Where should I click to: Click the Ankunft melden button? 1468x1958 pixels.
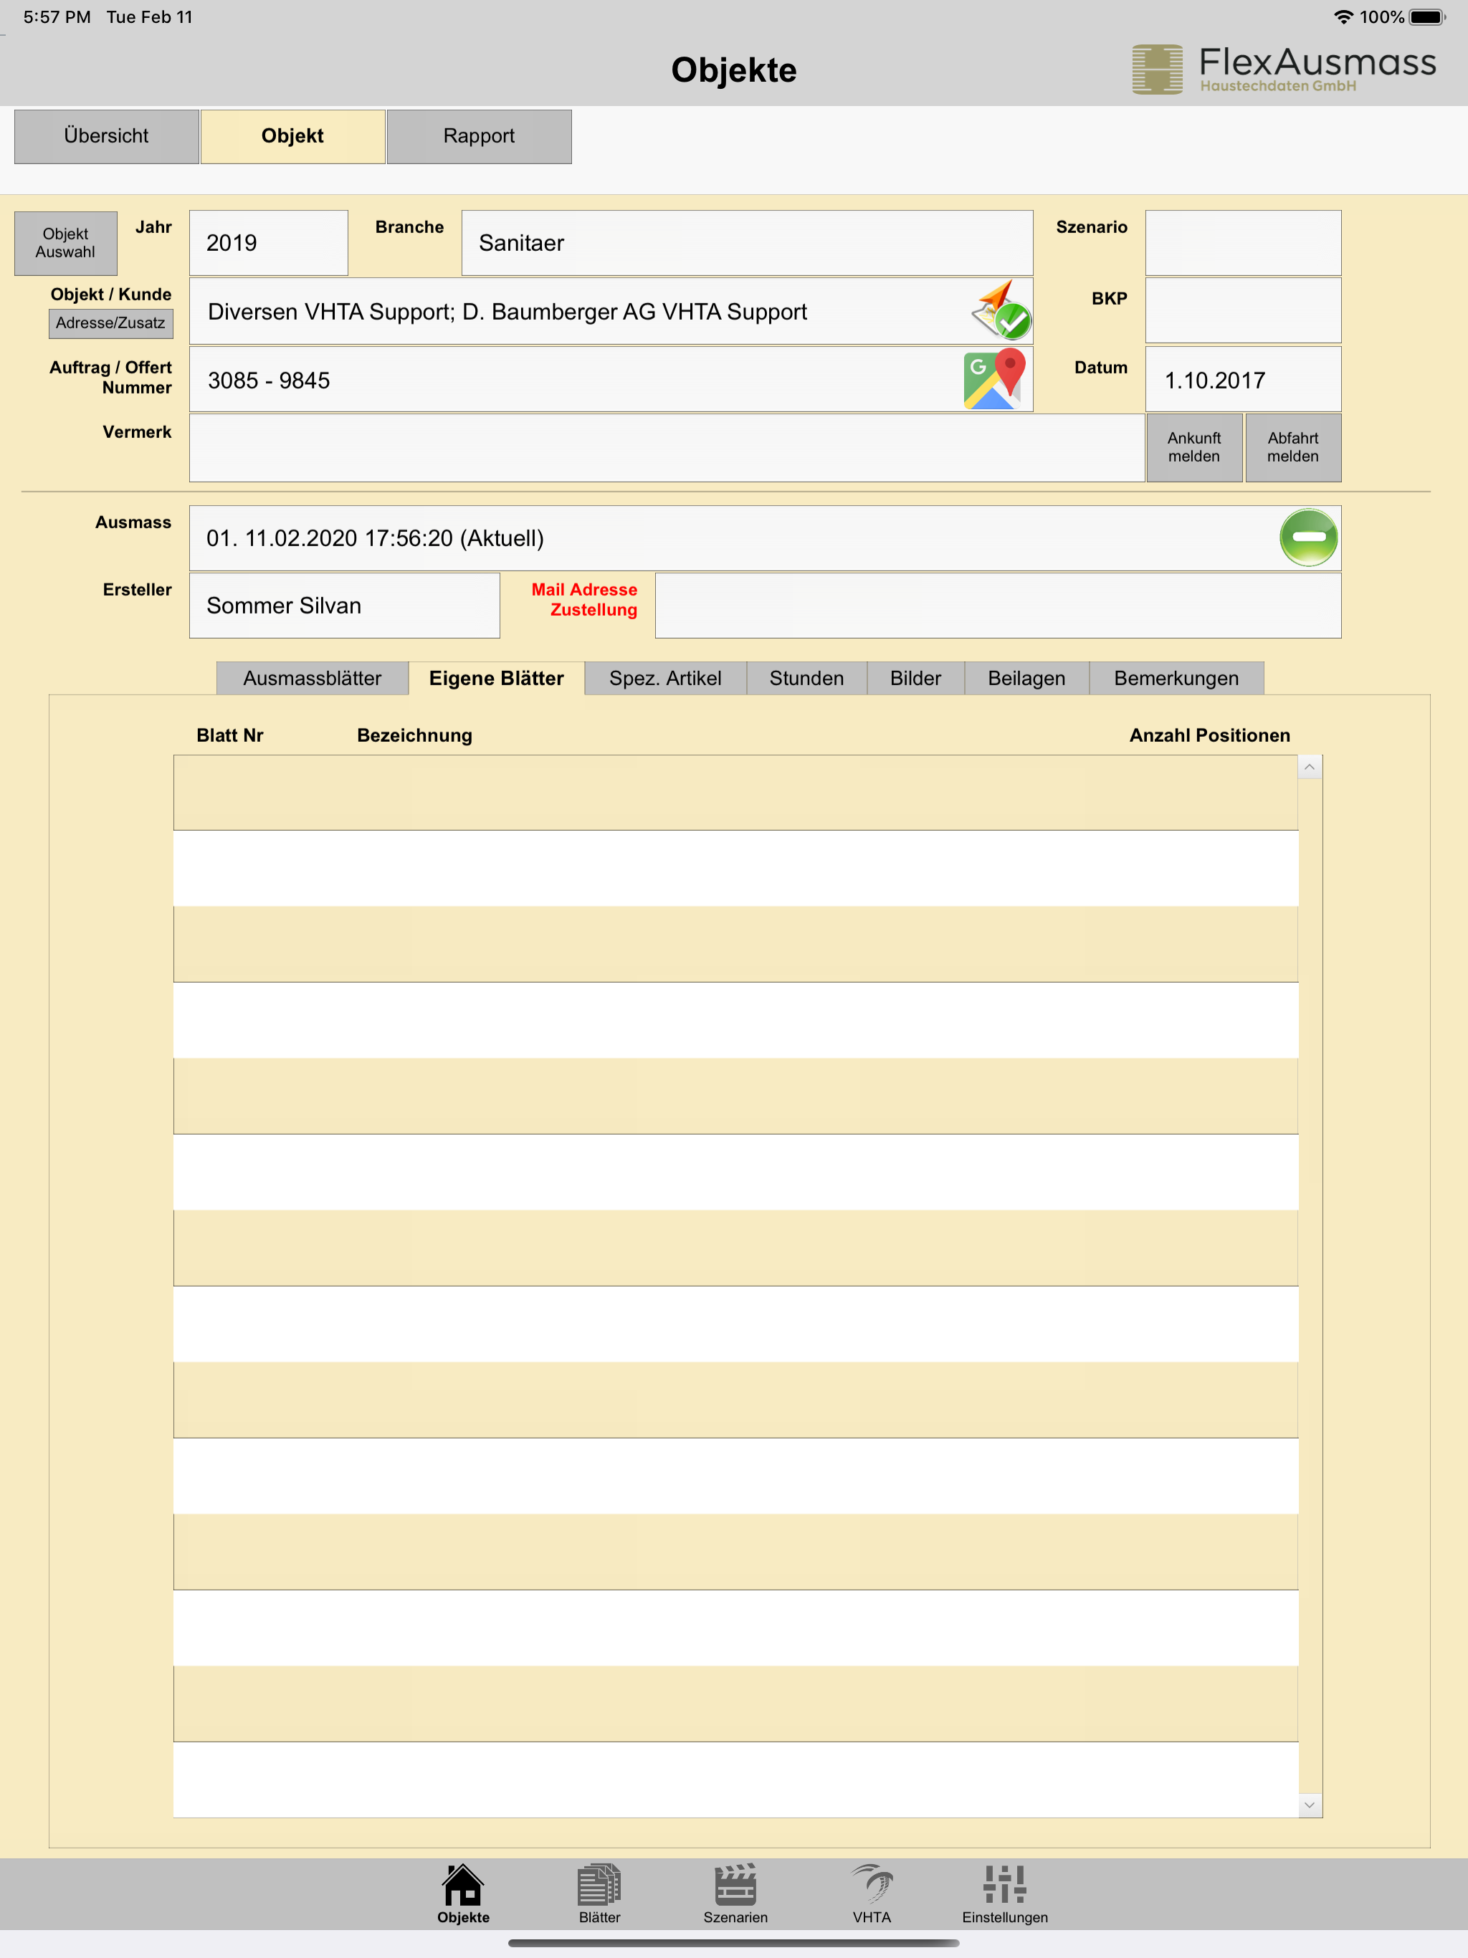(1194, 448)
